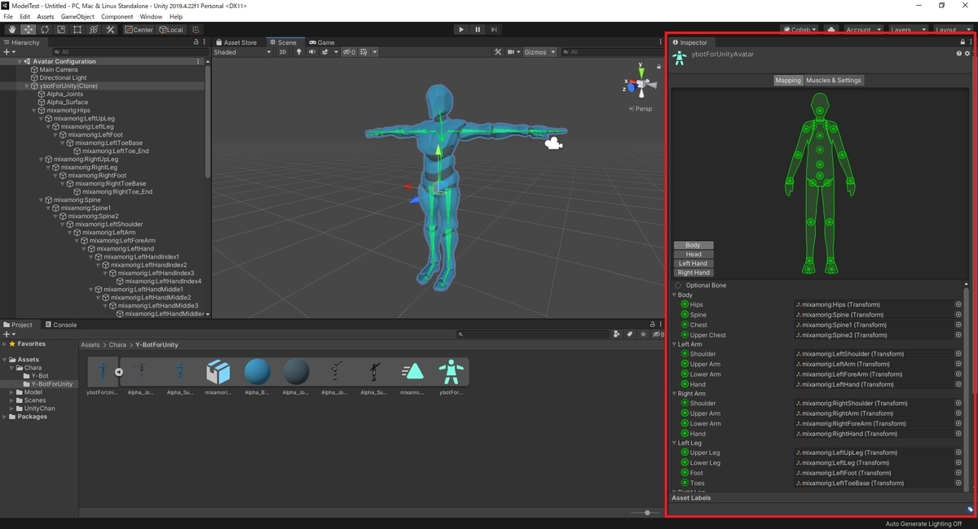Select the Move tool
Screen dimensions: 978x529
(29, 29)
